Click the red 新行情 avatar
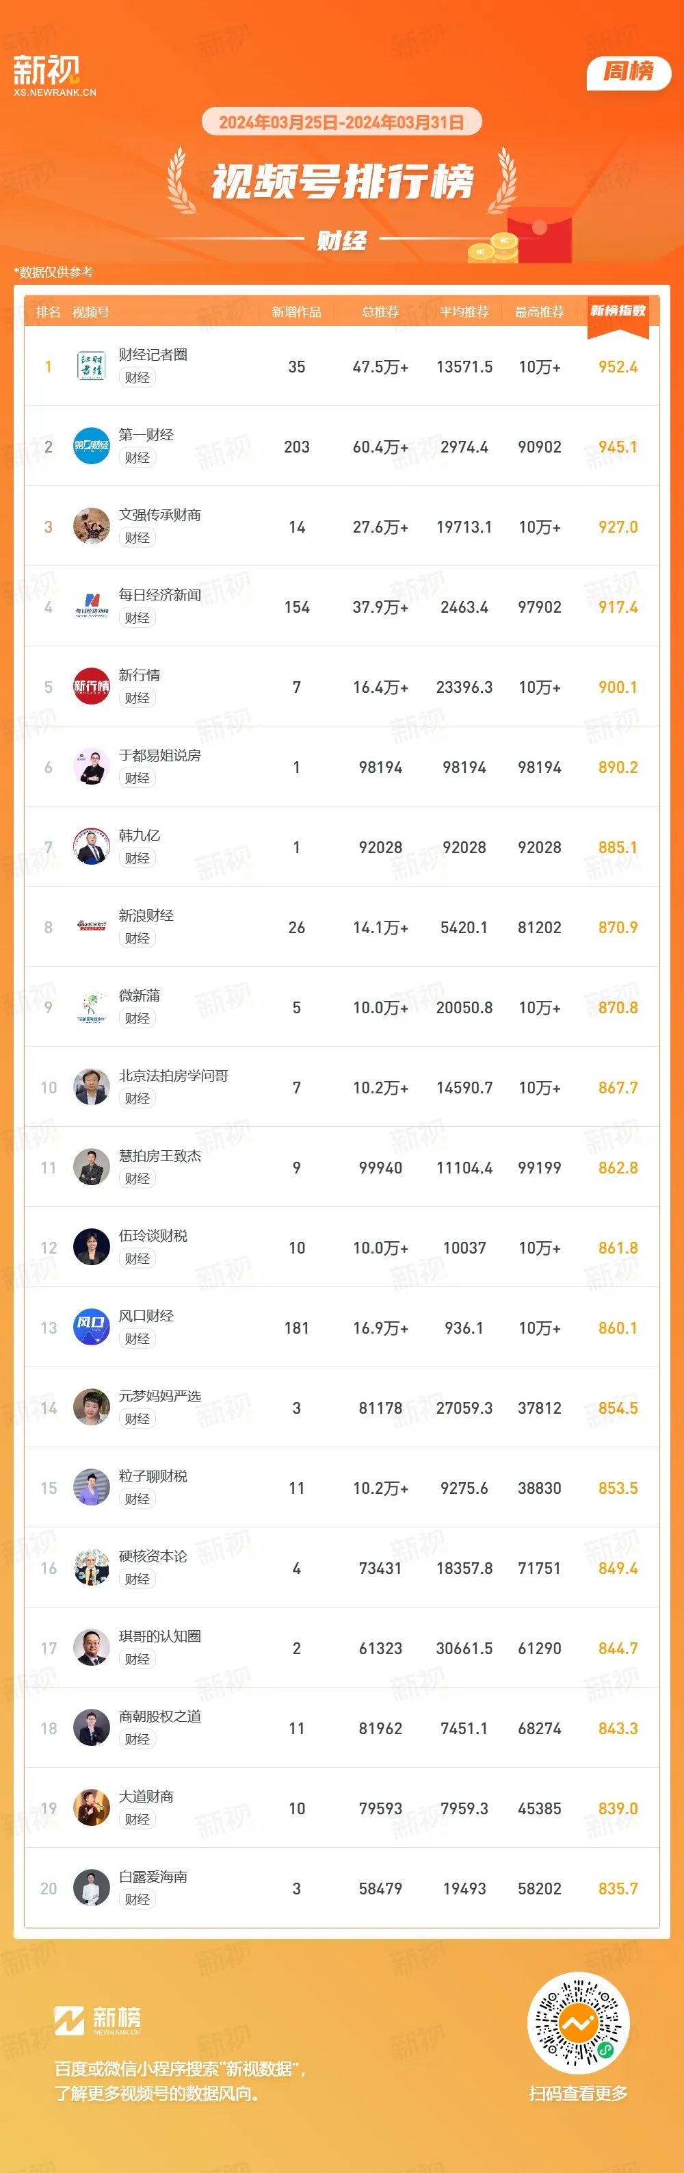This screenshot has width=684, height=2173. (x=91, y=687)
